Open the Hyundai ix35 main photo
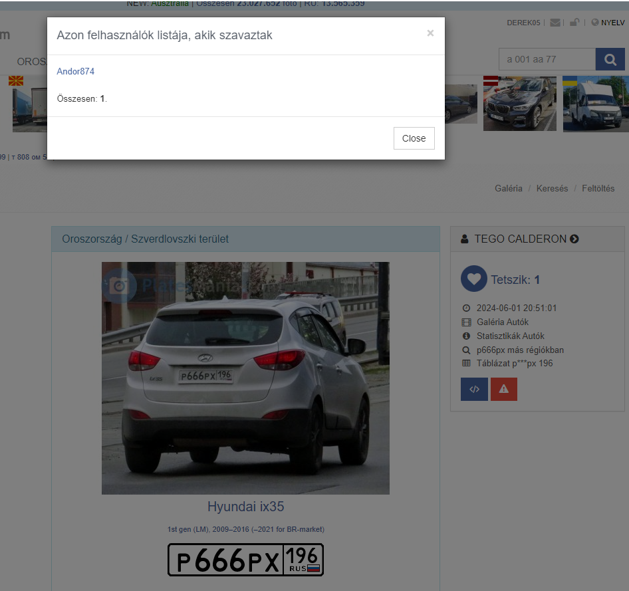 point(245,378)
